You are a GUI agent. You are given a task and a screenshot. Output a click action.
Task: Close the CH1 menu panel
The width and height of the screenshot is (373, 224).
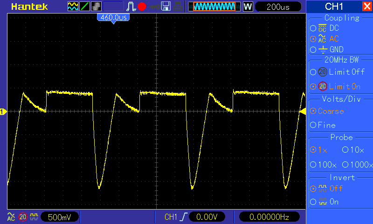(x=367, y=6)
